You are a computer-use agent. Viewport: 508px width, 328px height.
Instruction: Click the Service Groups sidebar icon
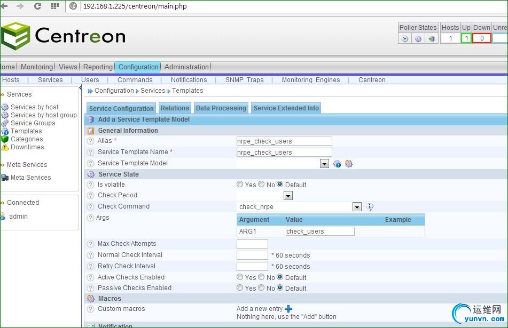pos(5,123)
